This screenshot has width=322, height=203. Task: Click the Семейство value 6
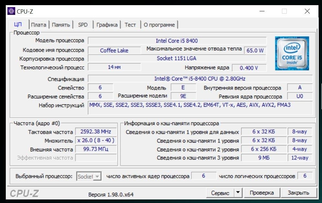pyautogui.click(x=100, y=88)
